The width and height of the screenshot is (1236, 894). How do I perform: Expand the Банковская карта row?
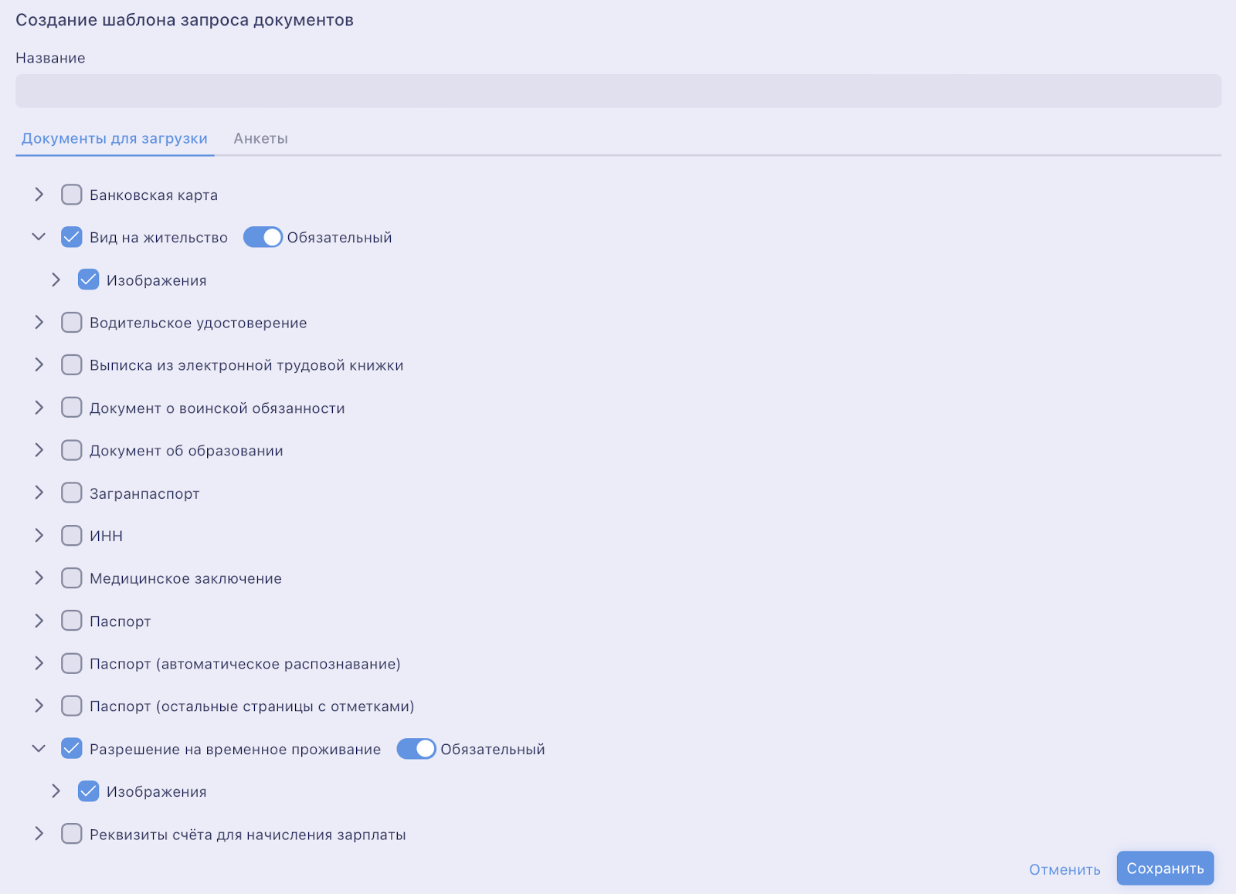[39, 195]
